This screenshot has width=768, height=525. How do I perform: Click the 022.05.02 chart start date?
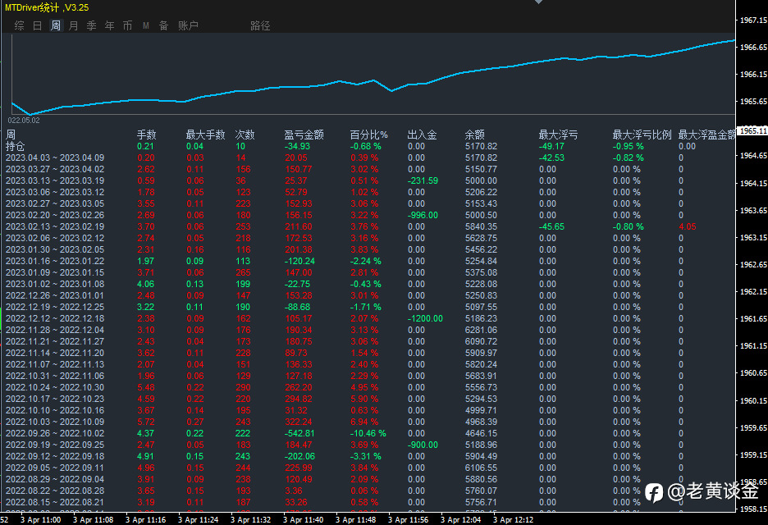click(24, 120)
